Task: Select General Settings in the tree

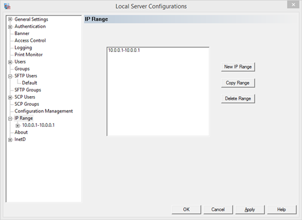Action: pos(31,19)
